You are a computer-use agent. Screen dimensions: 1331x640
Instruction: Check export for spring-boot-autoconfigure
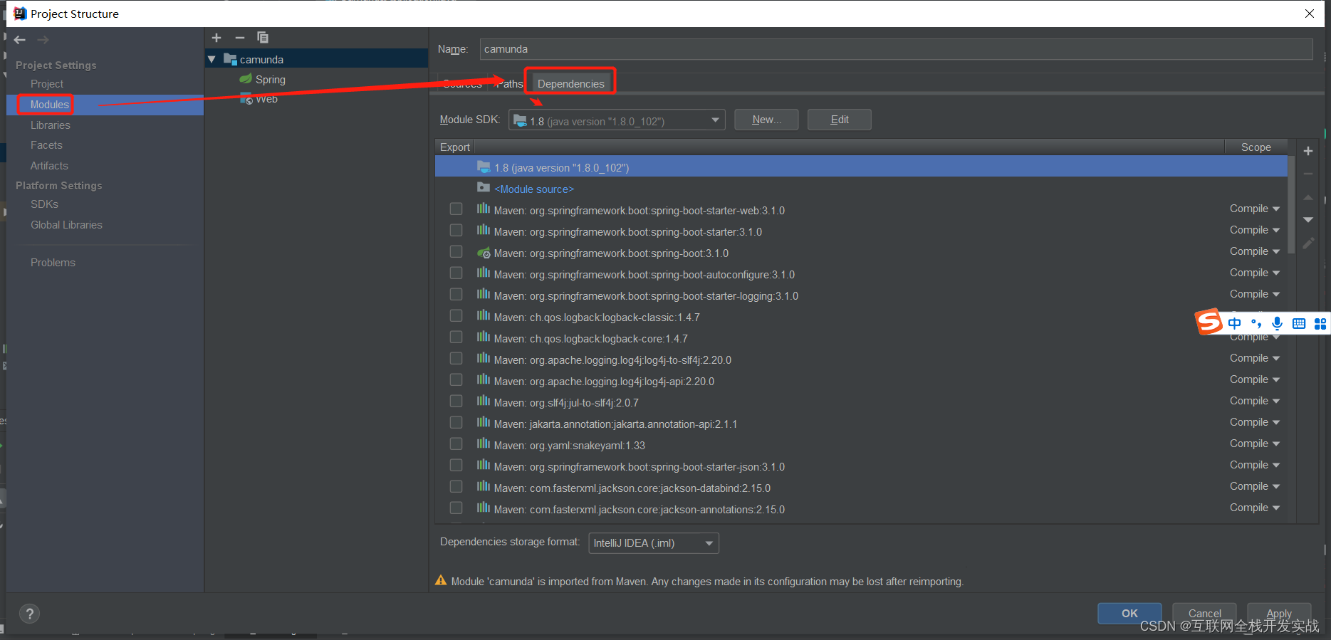456,273
